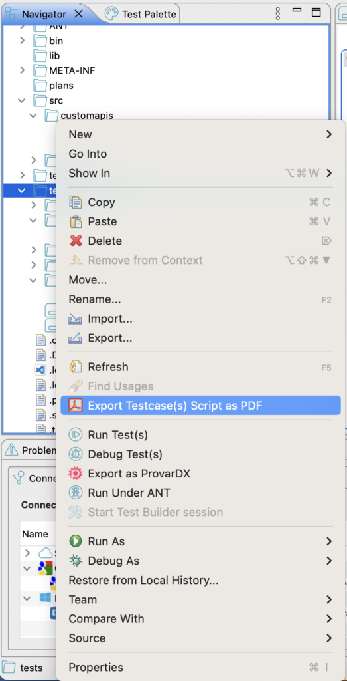Select Run Test(s)
This screenshot has height=681, width=347.
[x=200, y=434]
